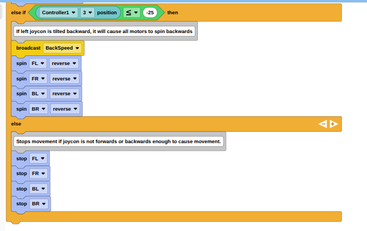This screenshot has height=231, width=367.
Task: Click the 'position' text in controller block
Action: (107, 13)
